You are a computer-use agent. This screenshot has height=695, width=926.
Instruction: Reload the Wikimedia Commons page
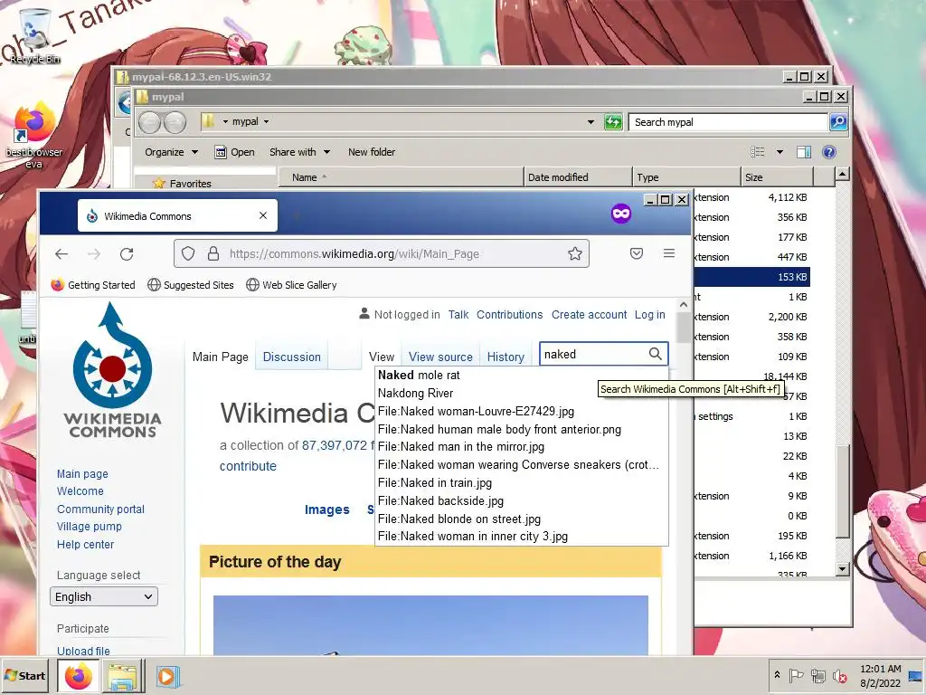click(x=127, y=254)
